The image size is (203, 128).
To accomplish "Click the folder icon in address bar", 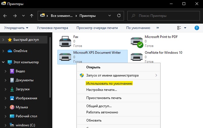I will click(42, 15).
